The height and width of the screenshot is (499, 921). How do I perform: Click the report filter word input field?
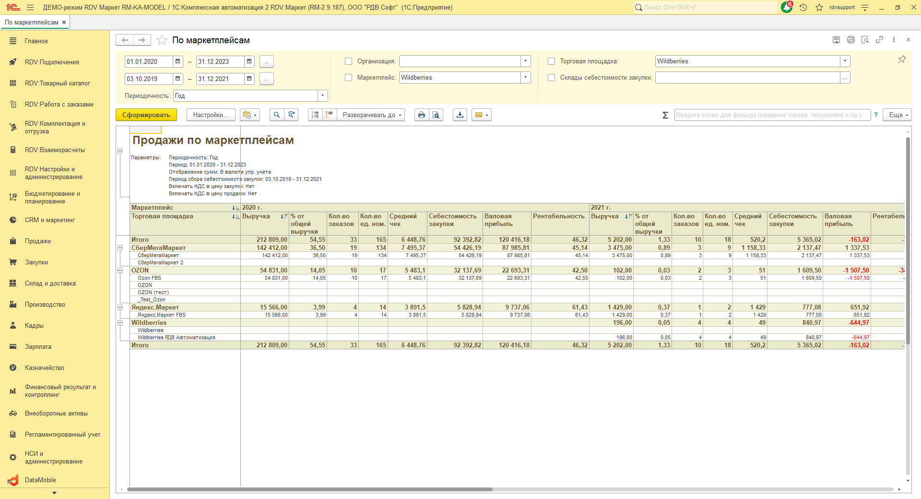tap(772, 115)
